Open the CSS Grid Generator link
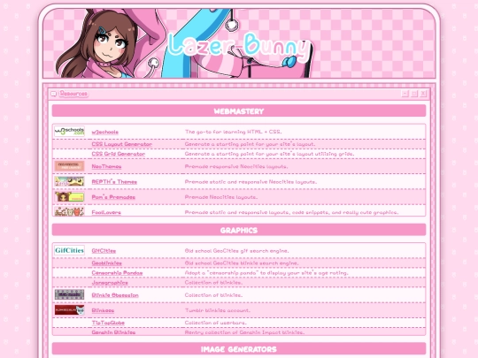 [119, 154]
